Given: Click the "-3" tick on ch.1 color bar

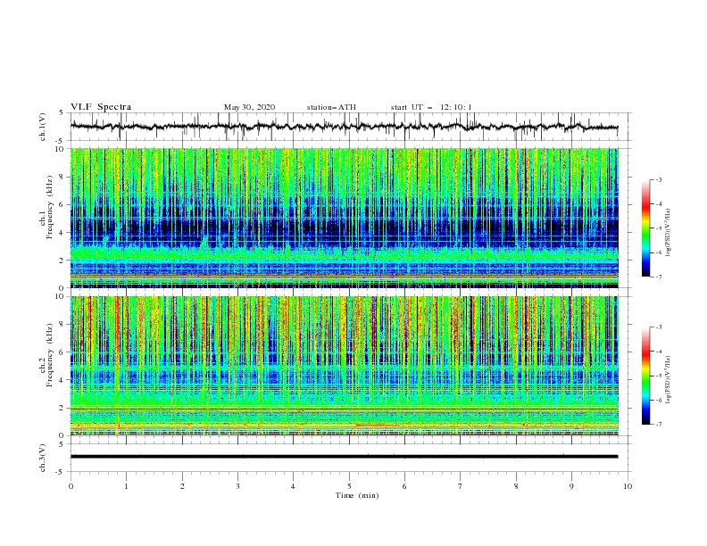Looking at the screenshot, I should point(659,179).
